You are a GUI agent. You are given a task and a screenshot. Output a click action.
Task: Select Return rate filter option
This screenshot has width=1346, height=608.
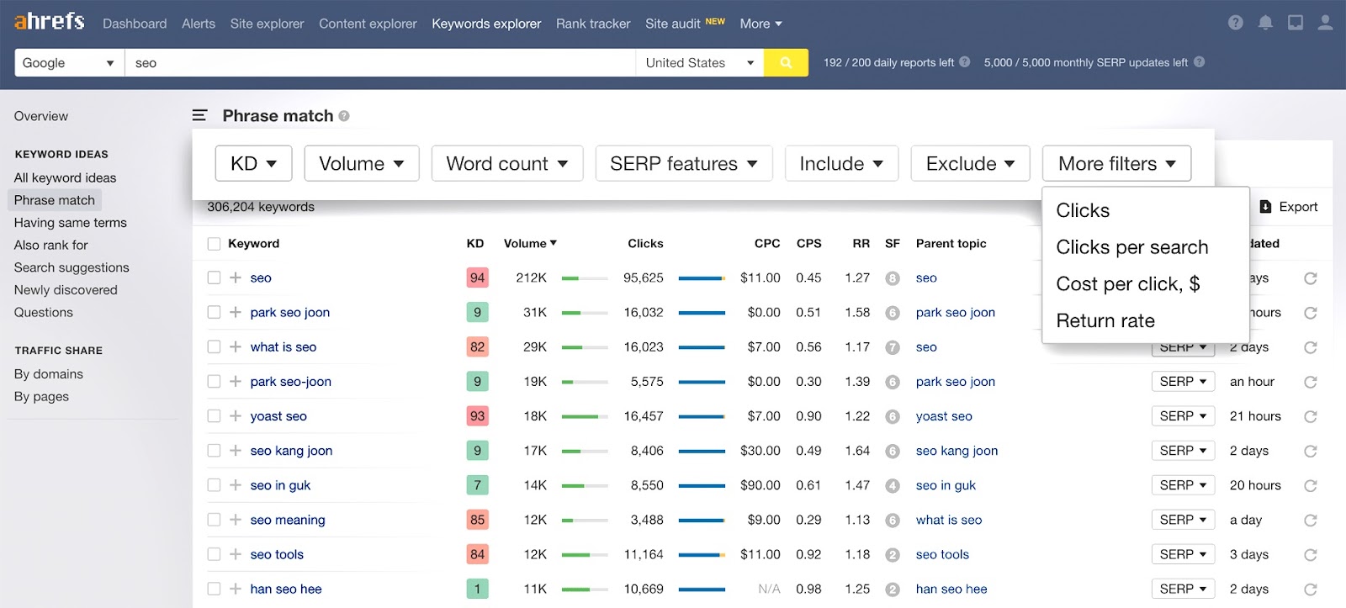click(x=1105, y=320)
